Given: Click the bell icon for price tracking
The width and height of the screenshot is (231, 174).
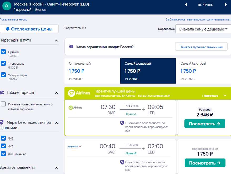Looking at the screenshot, I should coord(8,29).
